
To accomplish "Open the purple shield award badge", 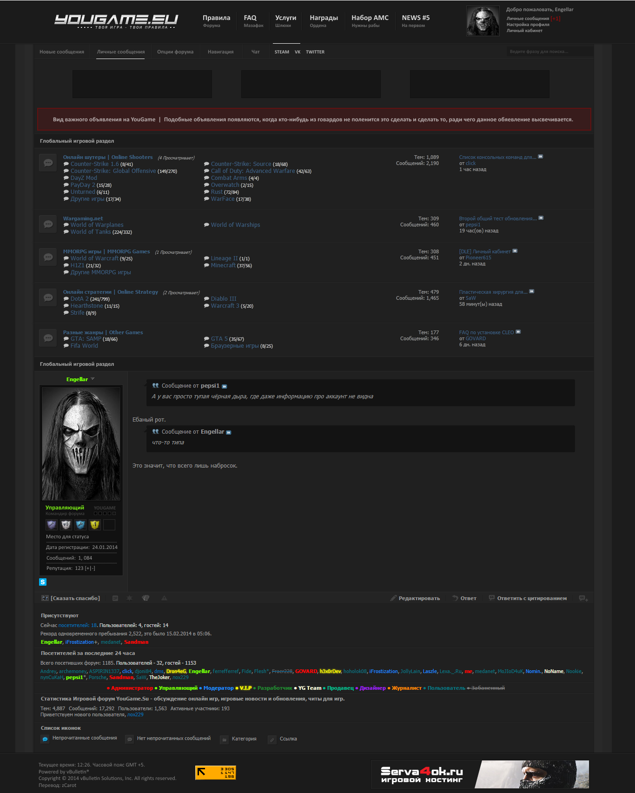I will tap(52, 525).
